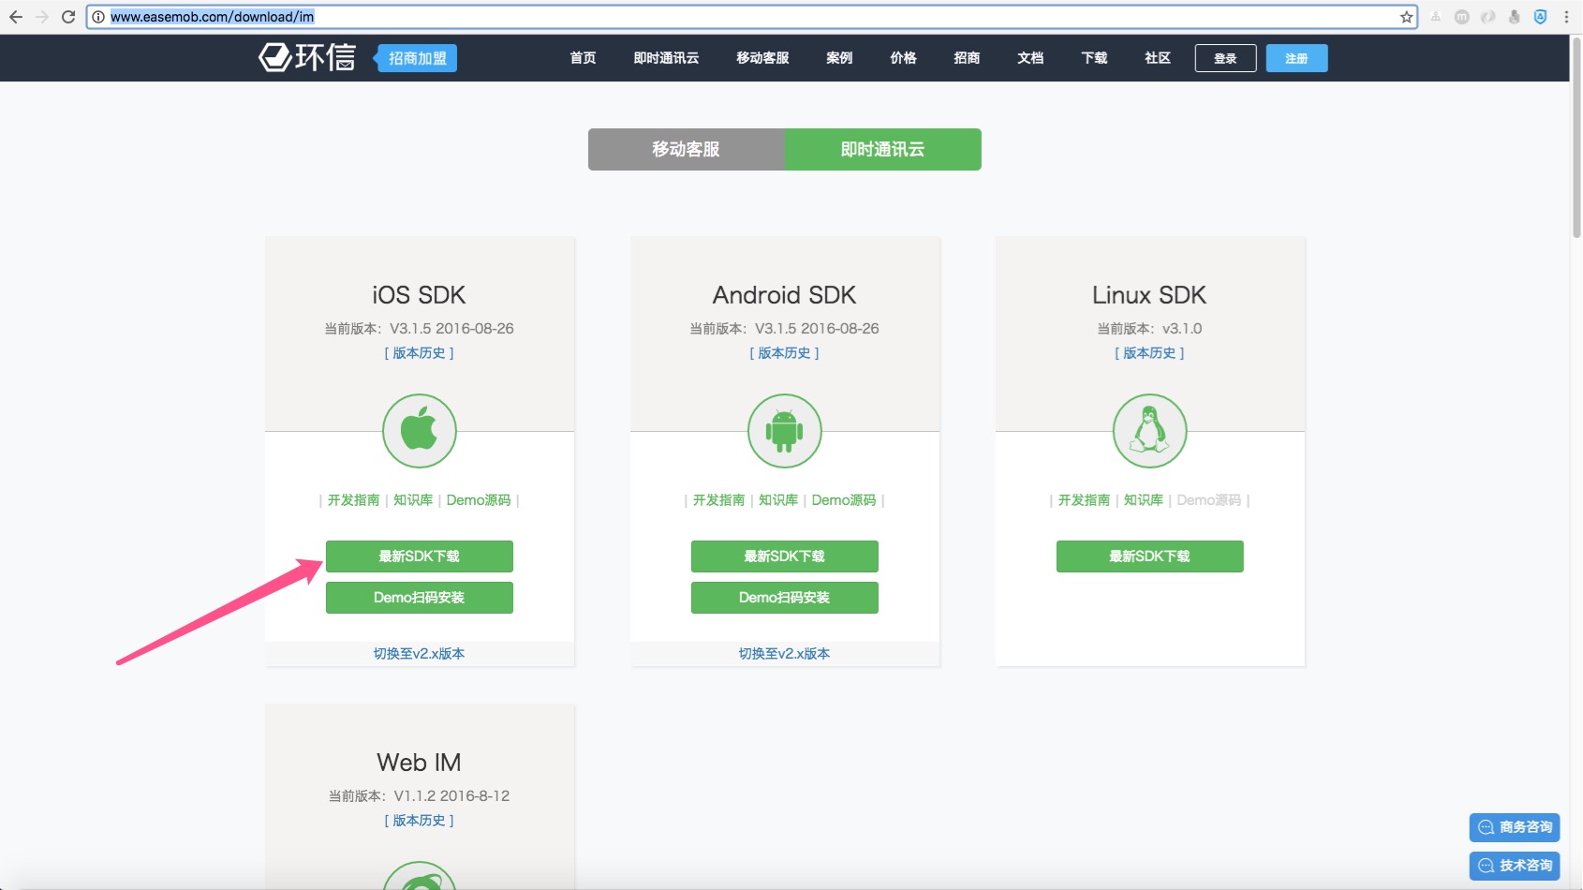Switch Android SDK to v2.x version
The height and width of the screenshot is (890, 1583).
coord(785,654)
